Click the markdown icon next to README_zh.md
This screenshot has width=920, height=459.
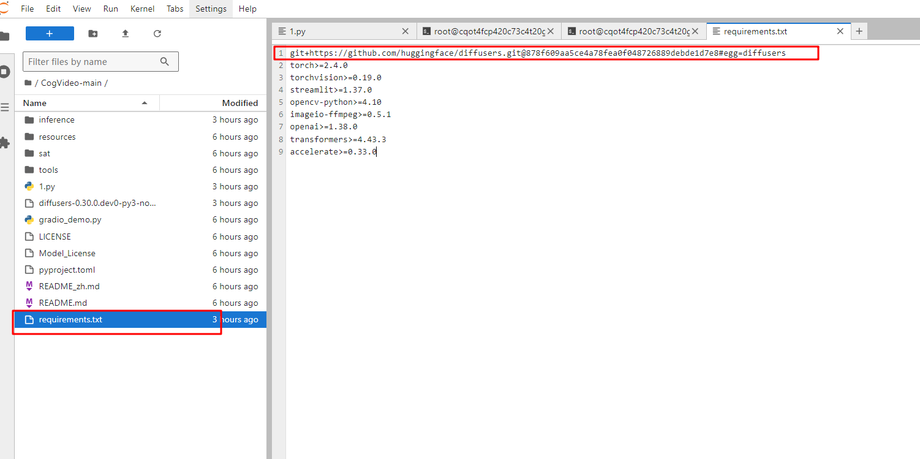click(29, 286)
